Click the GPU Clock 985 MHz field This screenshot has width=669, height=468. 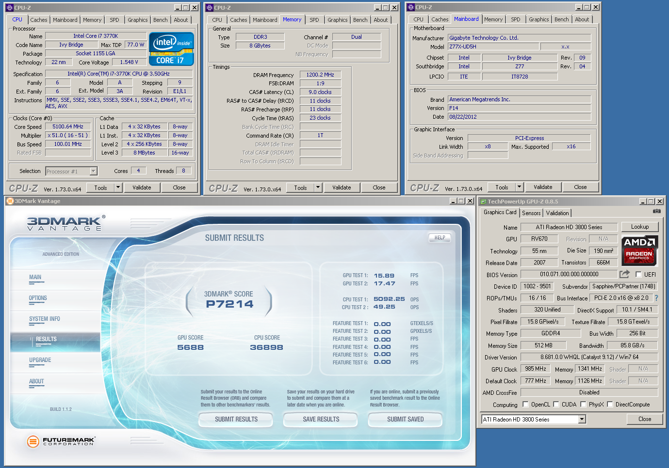coord(536,369)
